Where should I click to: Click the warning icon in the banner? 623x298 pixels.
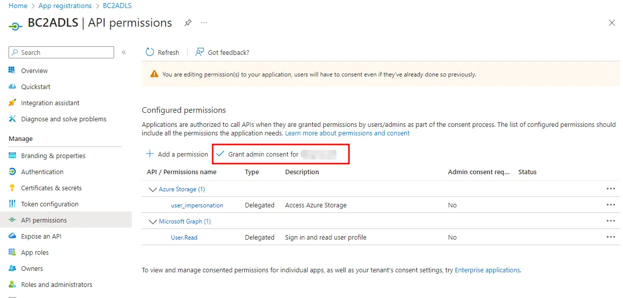pos(154,74)
